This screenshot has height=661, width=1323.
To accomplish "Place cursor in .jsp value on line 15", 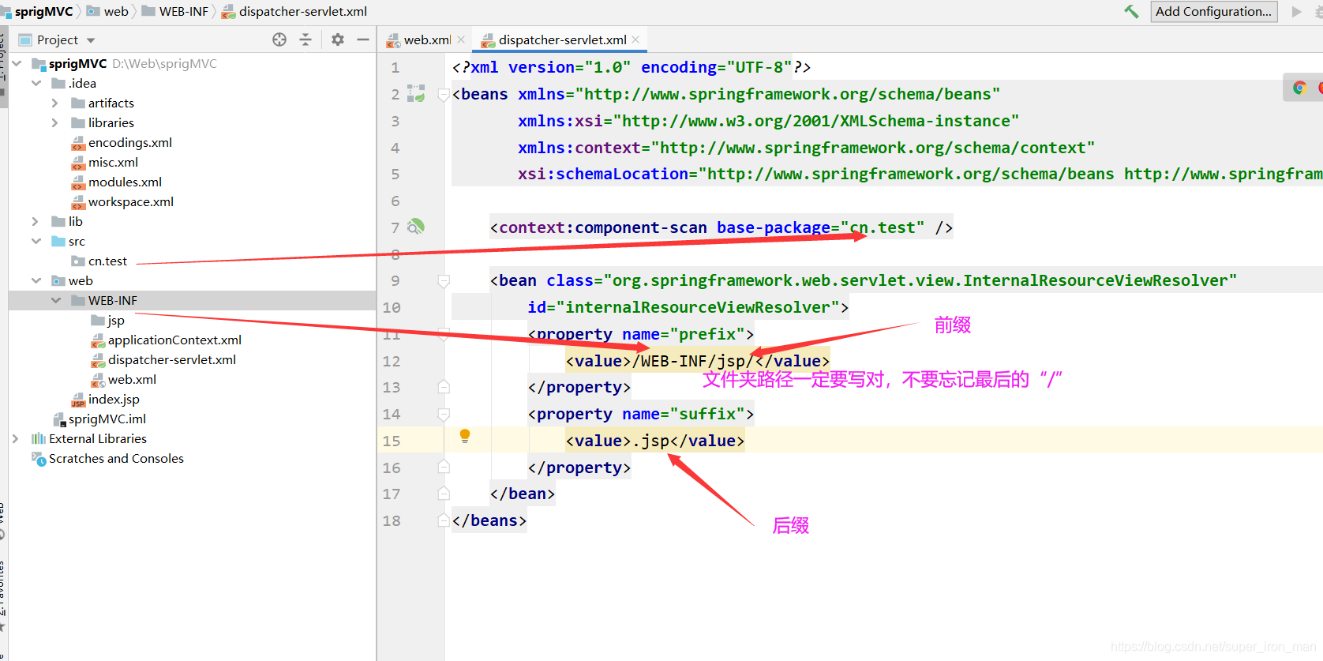I will click(x=650, y=441).
